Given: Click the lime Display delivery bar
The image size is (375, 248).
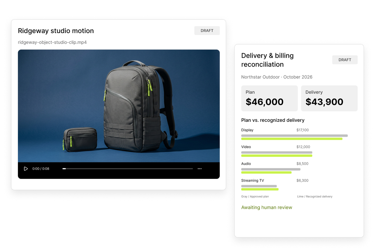Looking at the screenshot, I should pos(292,139).
